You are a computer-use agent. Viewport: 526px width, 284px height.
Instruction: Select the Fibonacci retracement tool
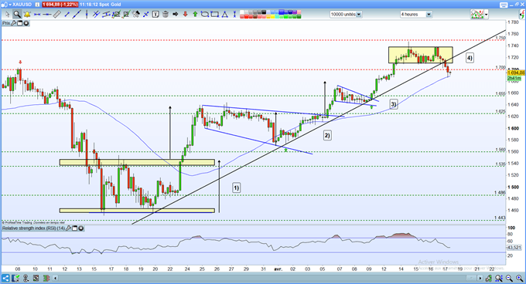(x=116, y=15)
